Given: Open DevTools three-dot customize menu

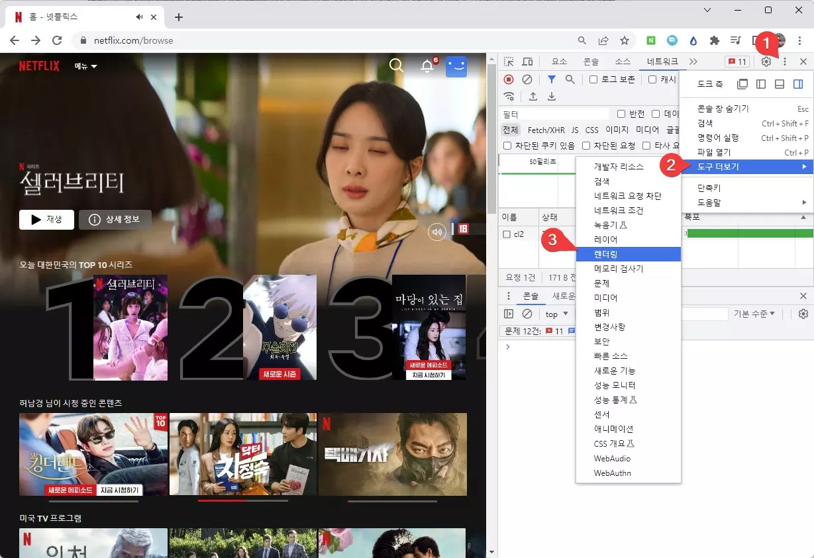Looking at the screenshot, I should coord(785,62).
